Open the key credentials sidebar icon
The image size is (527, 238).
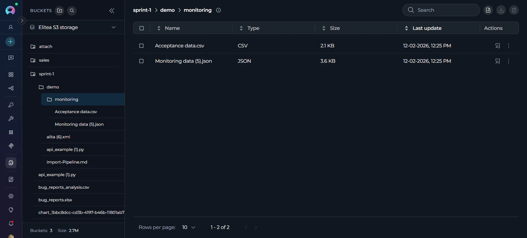[x=11, y=105]
